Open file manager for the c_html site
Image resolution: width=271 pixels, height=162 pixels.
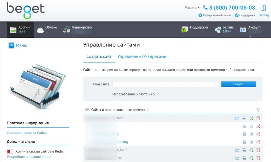pos(237,150)
